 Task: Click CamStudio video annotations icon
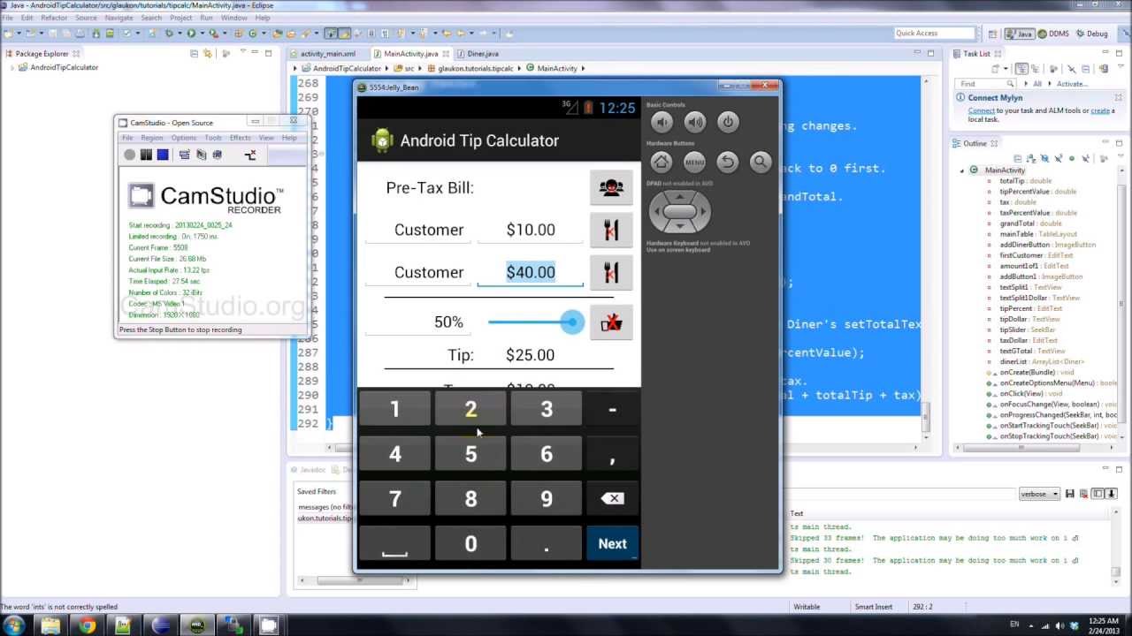217,155
